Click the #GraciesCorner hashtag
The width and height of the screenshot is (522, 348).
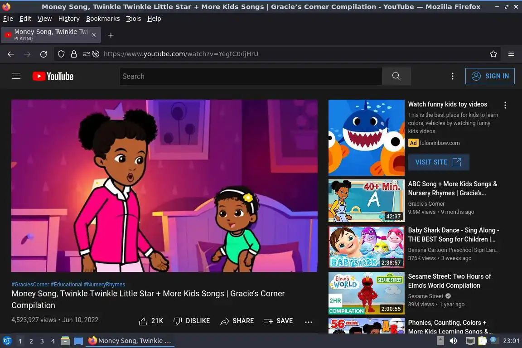30,285
